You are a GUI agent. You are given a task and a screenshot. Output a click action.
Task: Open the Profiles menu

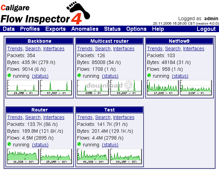(x=30, y=29)
